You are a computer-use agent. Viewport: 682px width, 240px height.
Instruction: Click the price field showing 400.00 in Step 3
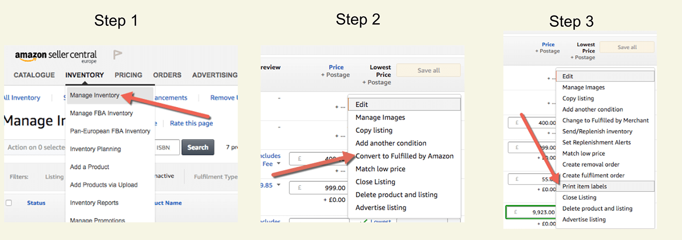point(532,123)
